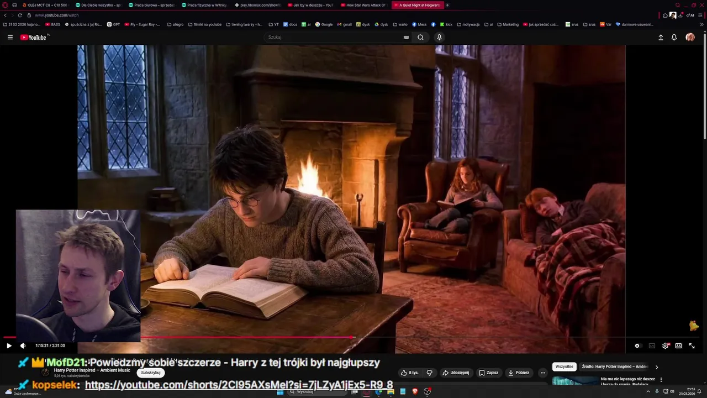Image resolution: width=707 pixels, height=398 pixels.
Task: Focus the Szukaj search field
Action: tap(334, 38)
